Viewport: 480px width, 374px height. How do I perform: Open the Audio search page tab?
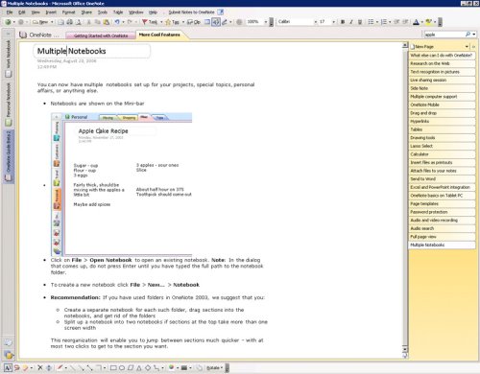443,228
